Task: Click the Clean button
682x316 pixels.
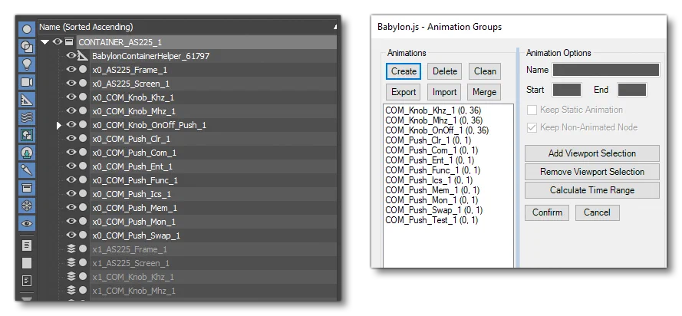Action: tap(485, 71)
